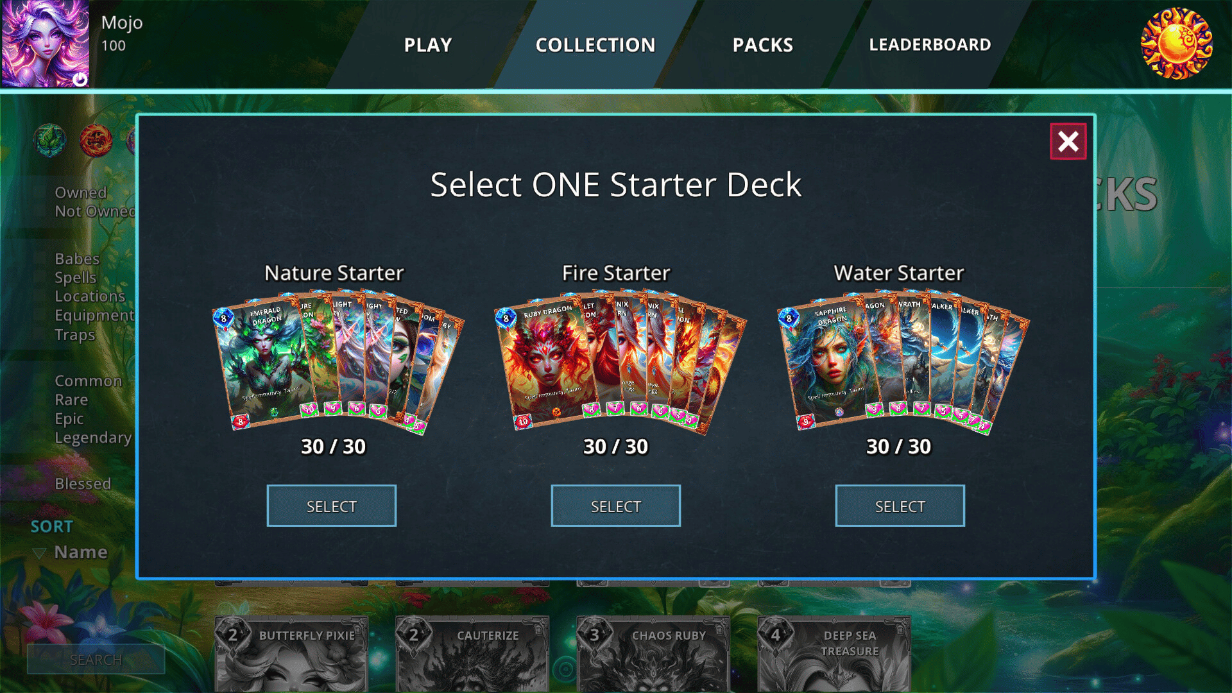
Task: Click the Sapphire Dragon card
Action: (x=828, y=364)
